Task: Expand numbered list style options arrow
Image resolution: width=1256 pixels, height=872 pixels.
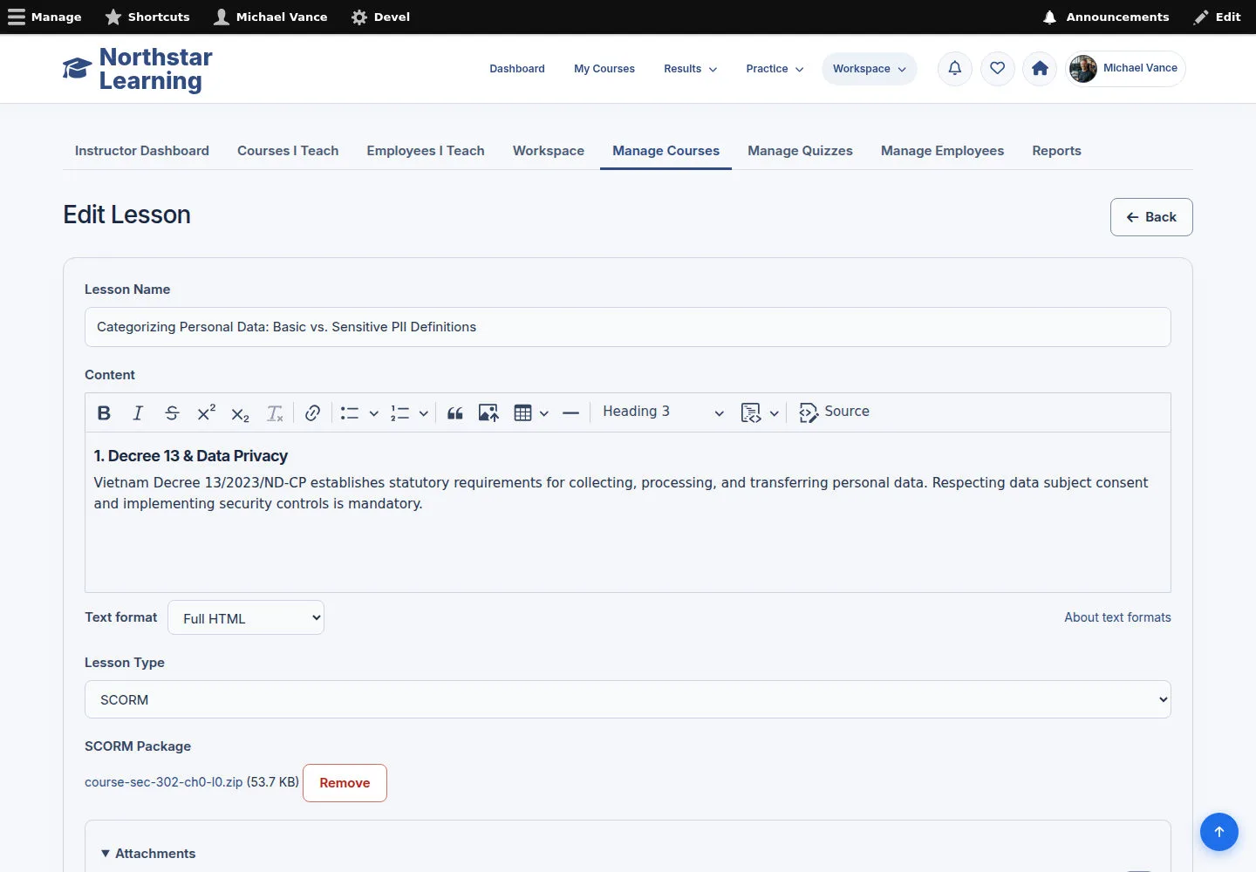Action: point(423,412)
